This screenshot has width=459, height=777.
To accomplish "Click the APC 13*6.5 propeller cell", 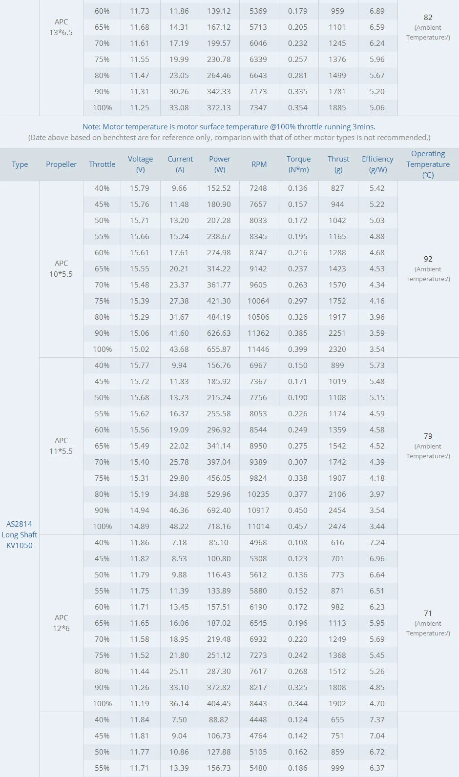I will (x=61, y=27).
